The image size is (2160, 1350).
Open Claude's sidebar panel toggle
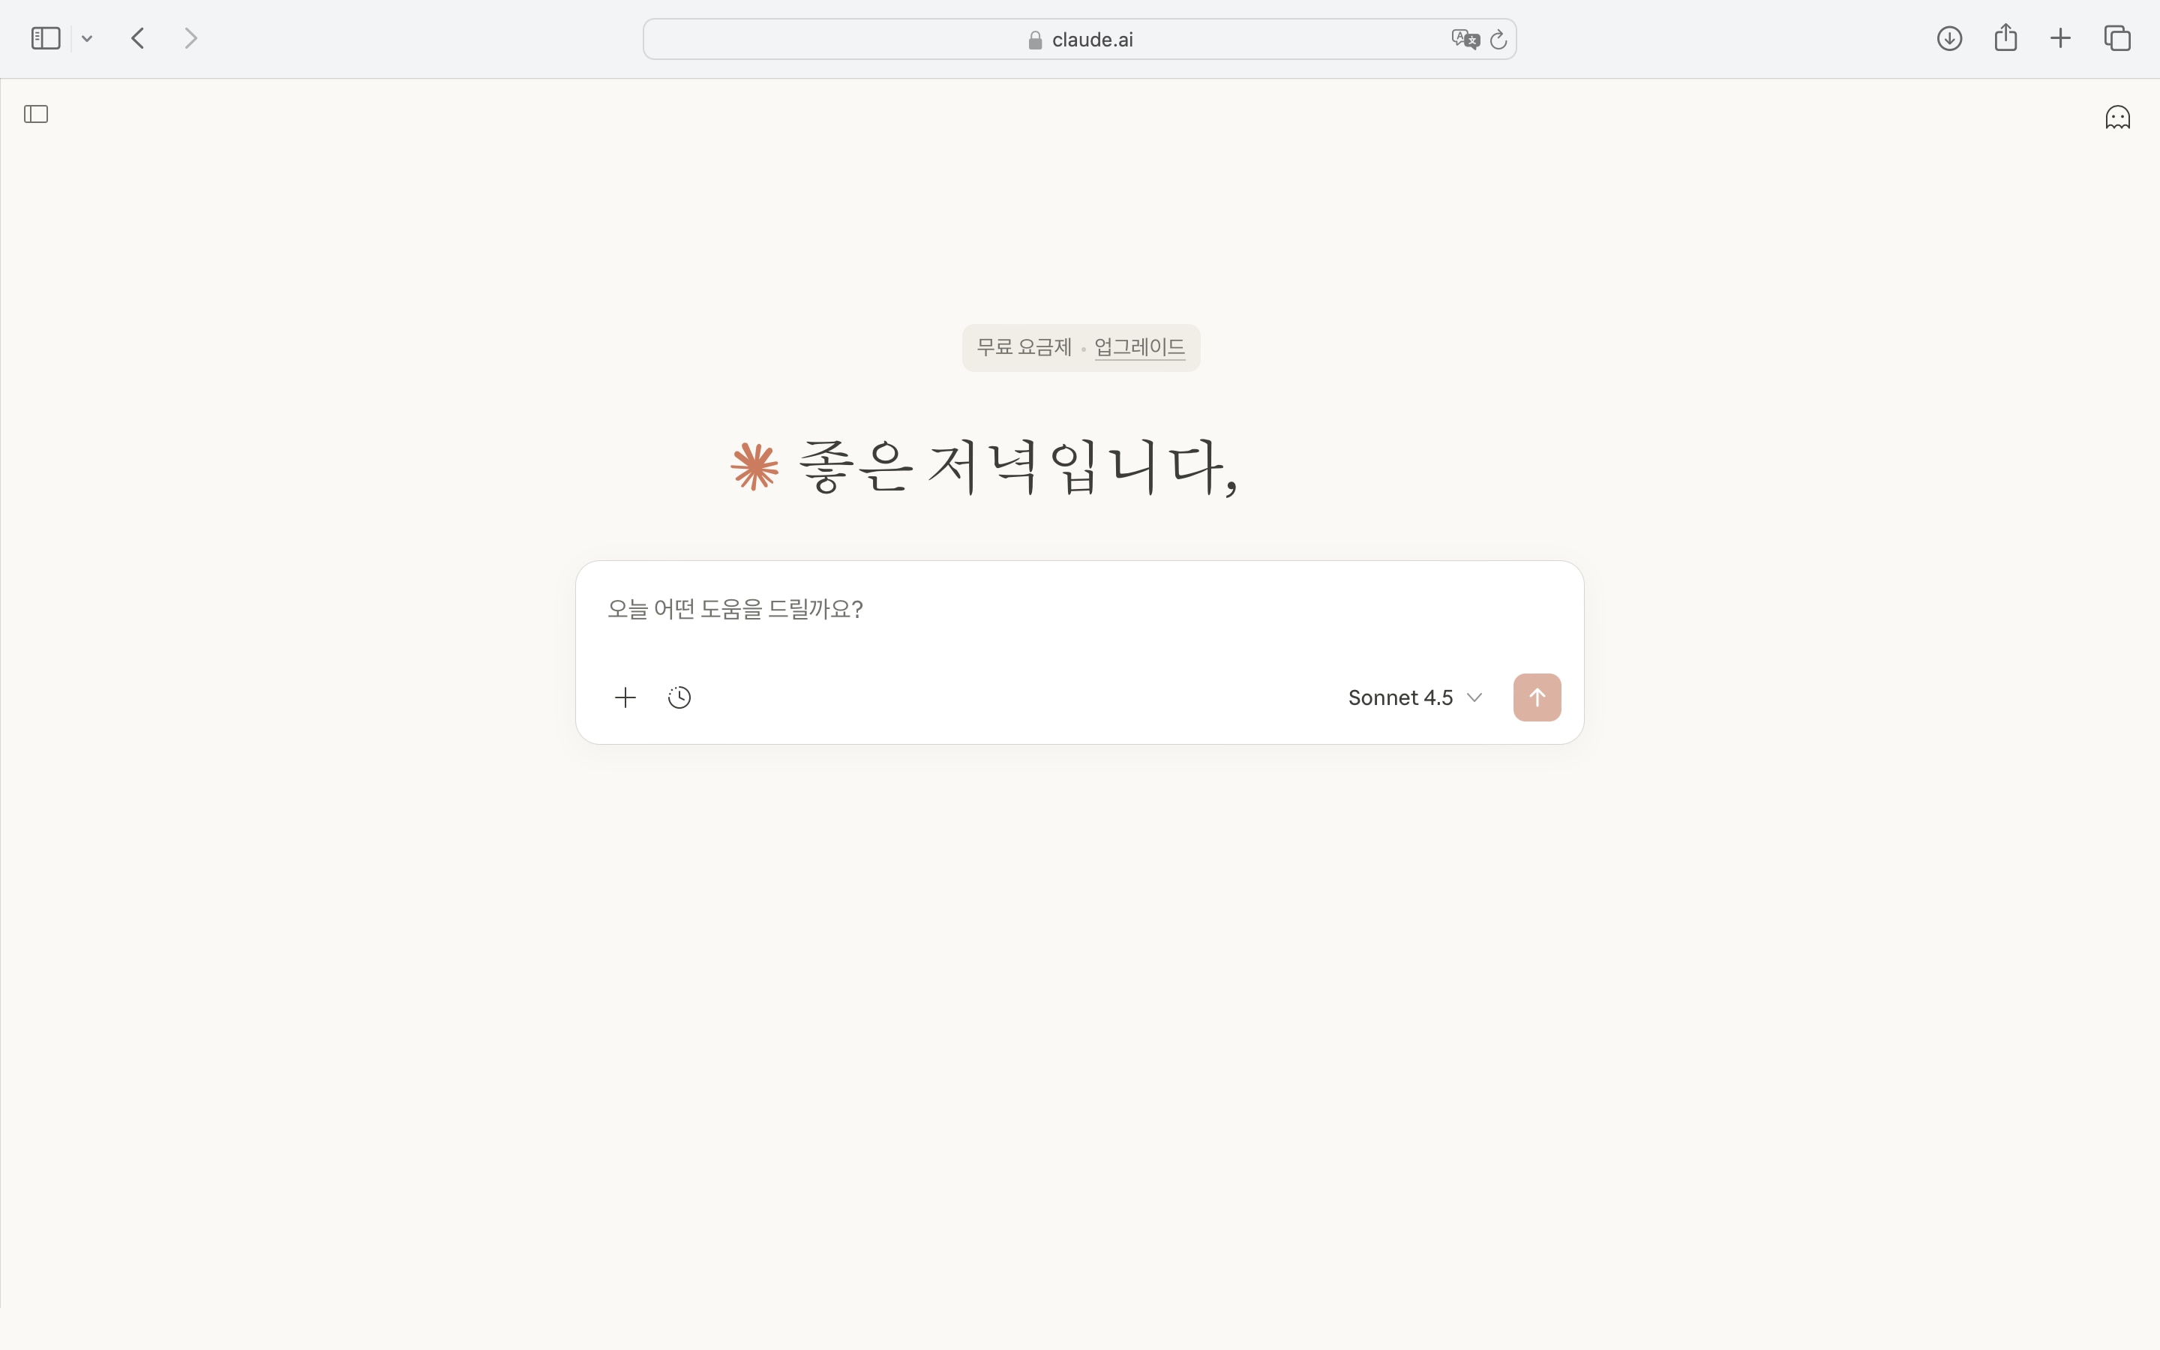tap(36, 114)
